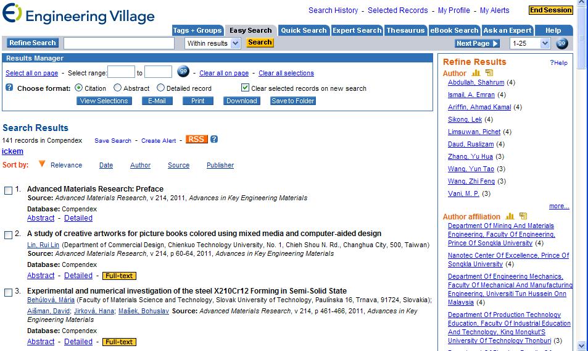Select the Citation format radio button
Image resolution: width=588 pixels, height=351 pixels.
79,88
